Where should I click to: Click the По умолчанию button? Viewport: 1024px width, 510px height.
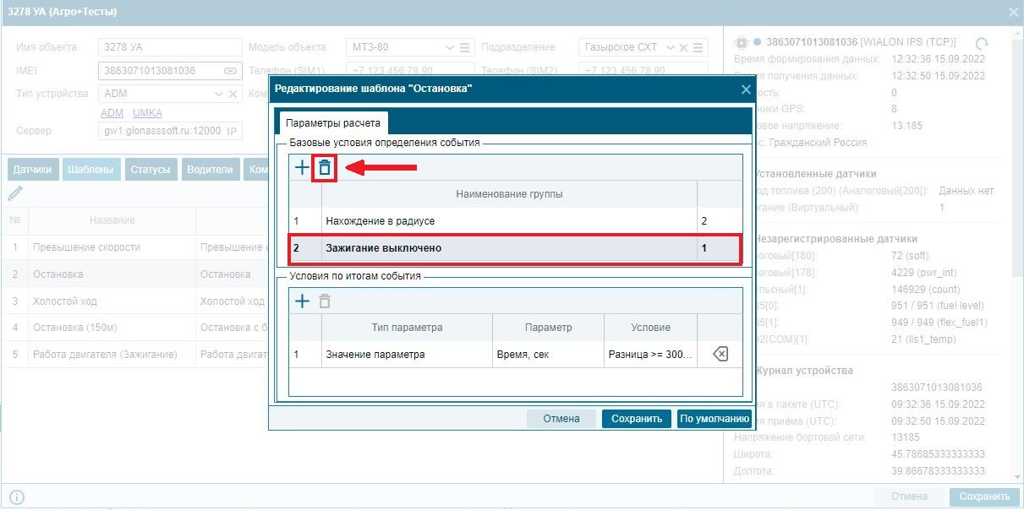tap(714, 419)
